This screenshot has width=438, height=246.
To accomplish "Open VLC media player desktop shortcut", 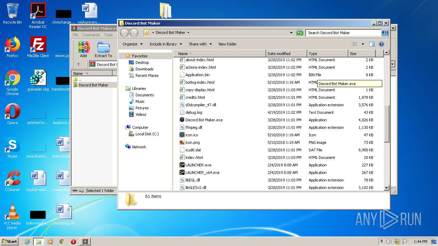I will pyautogui.click(x=12, y=217).
